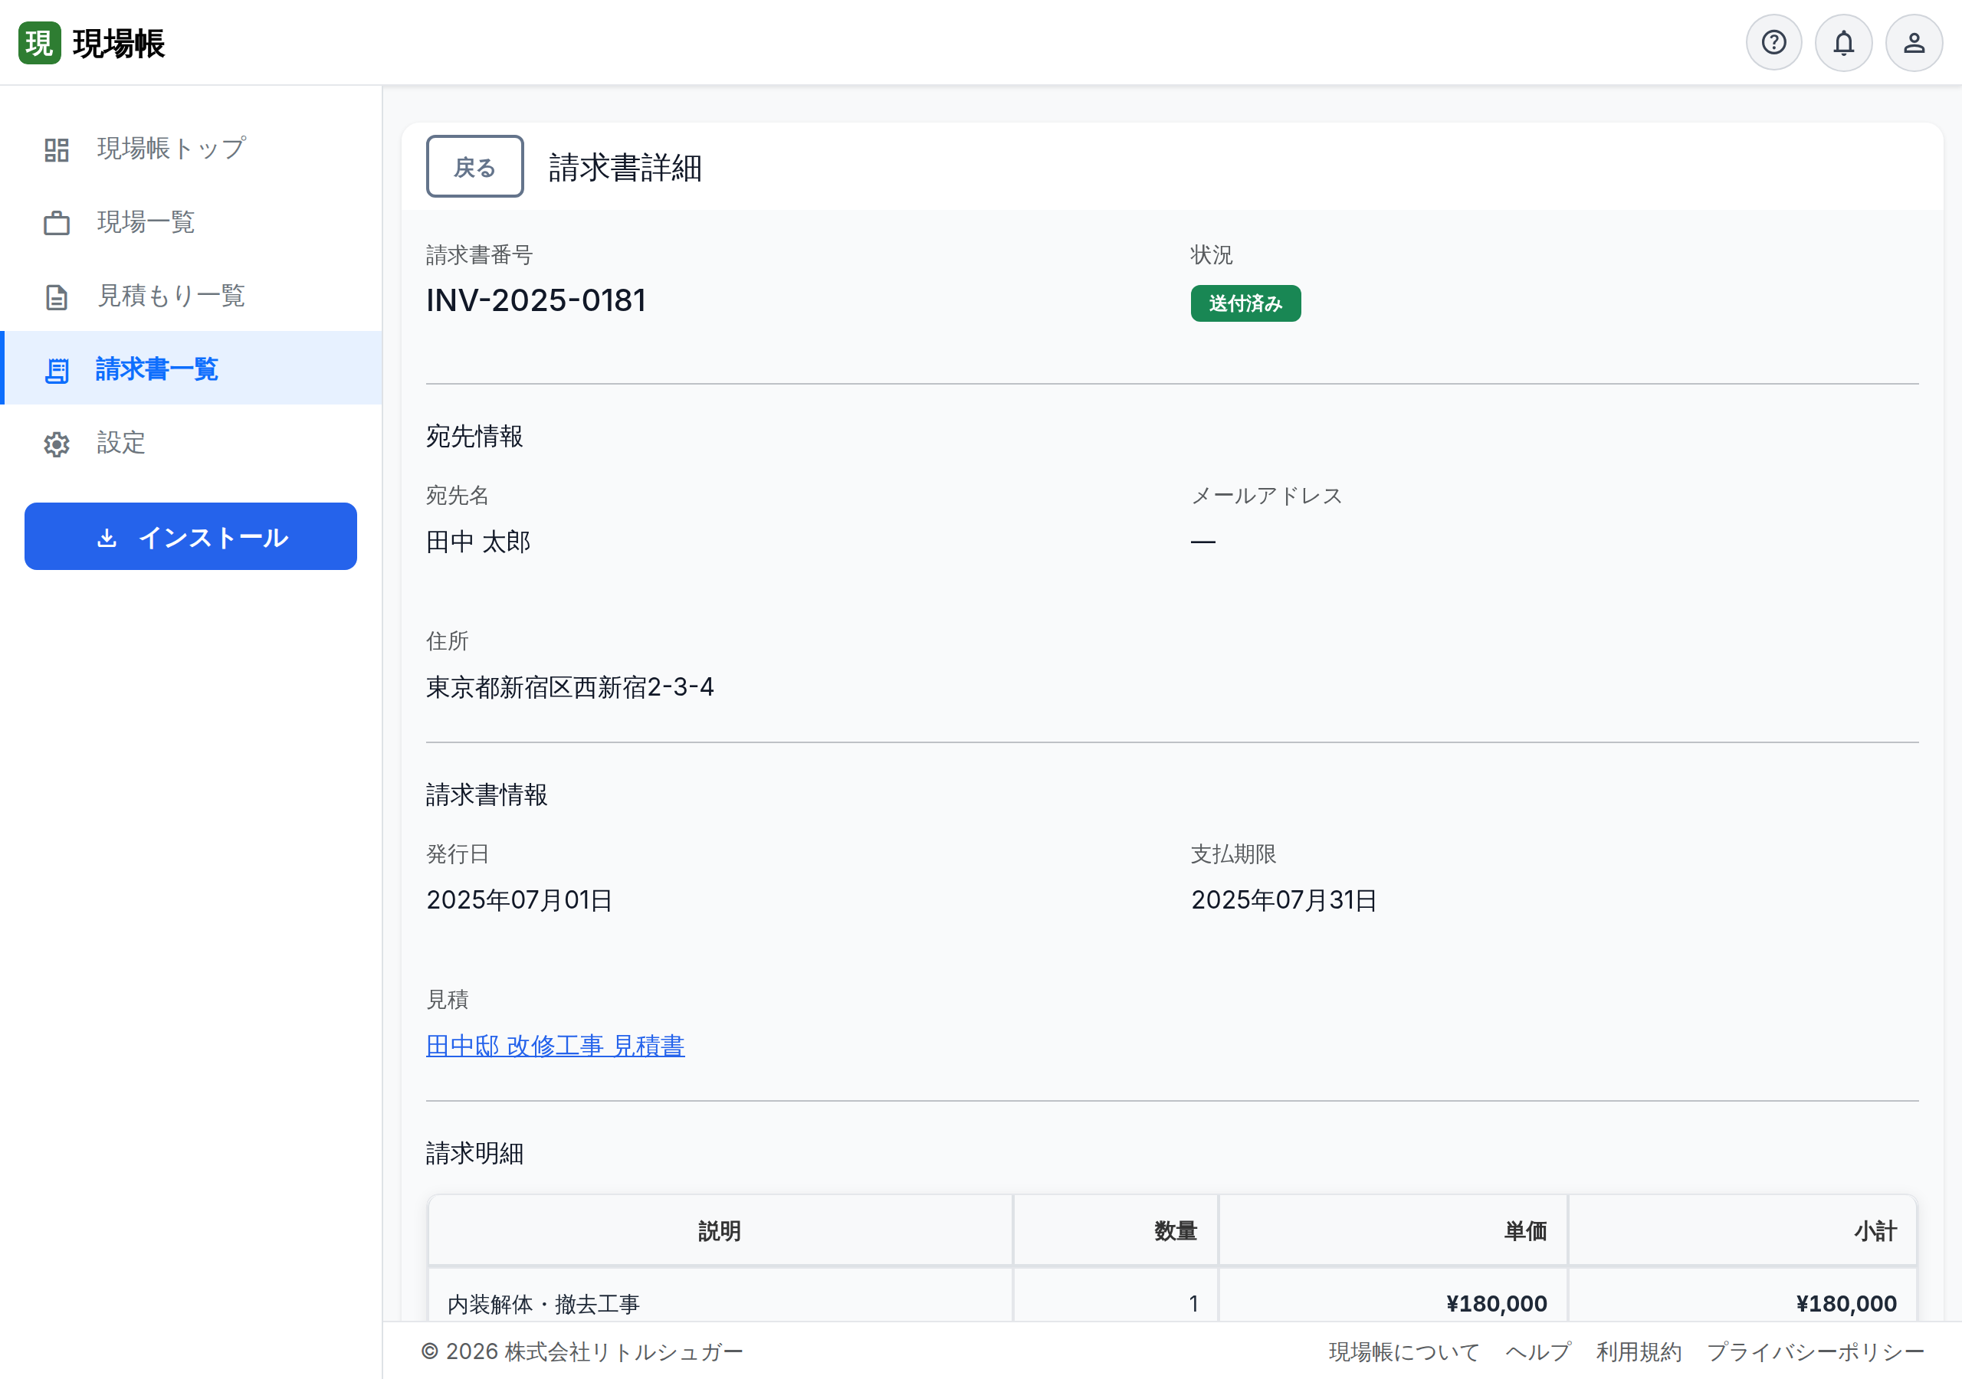Image resolution: width=1962 pixels, height=1379 pixels.
Task: Click address 東京都新宿区西新宿2-3-4
Action: click(570, 687)
